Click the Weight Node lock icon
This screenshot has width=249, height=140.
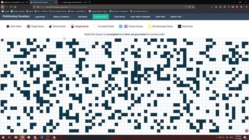72,26
